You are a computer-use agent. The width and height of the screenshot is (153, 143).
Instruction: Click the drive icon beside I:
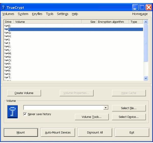6,39
